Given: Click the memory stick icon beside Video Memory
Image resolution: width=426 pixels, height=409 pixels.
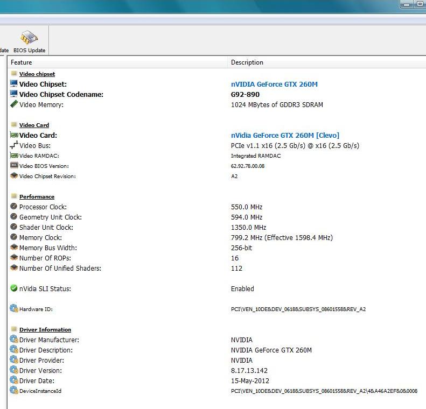Looking at the screenshot, I should point(14,104).
